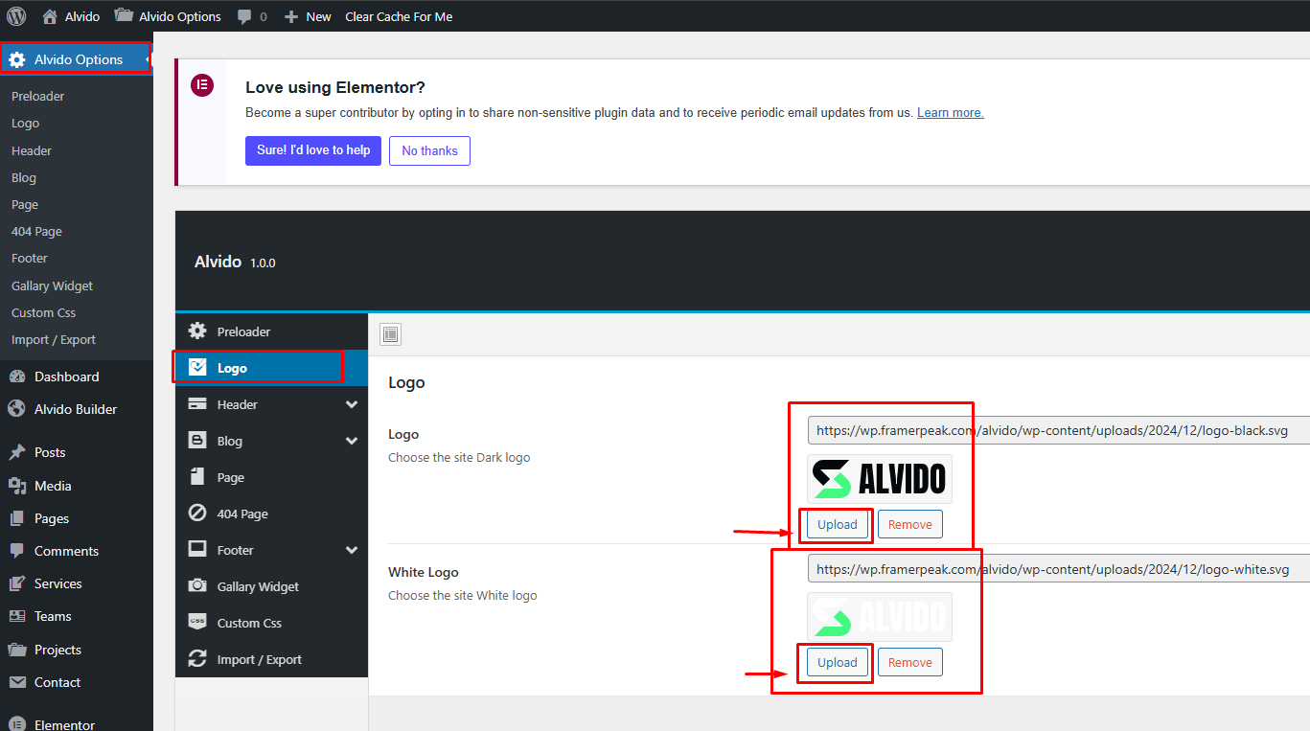This screenshot has height=731, width=1310.
Task: Click the Media icon in sidebar
Action: point(16,486)
